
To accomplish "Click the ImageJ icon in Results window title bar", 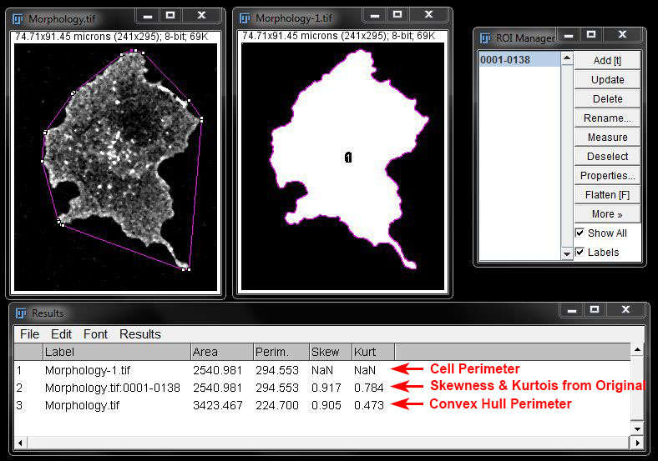I will tap(21, 313).
